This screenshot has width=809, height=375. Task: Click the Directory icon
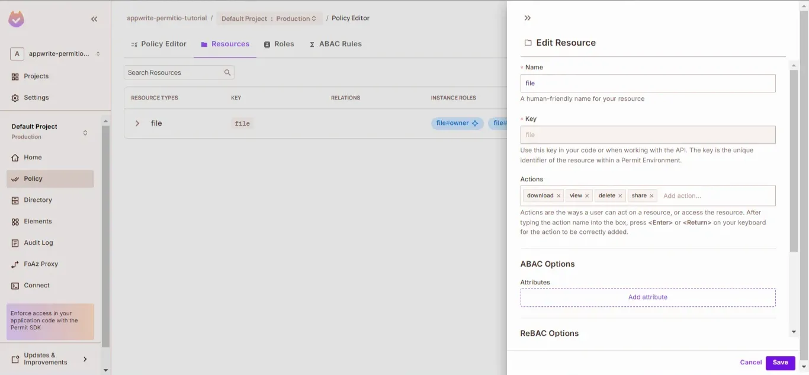click(x=15, y=200)
